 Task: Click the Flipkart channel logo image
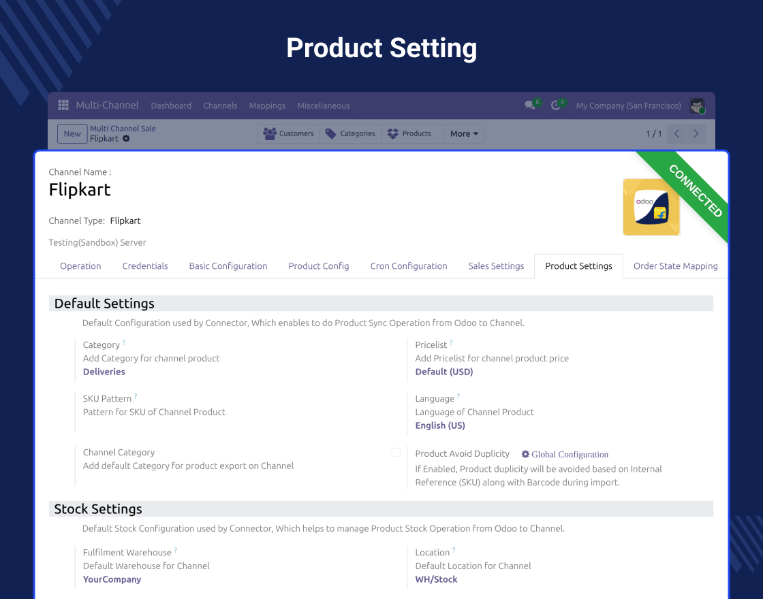point(651,207)
